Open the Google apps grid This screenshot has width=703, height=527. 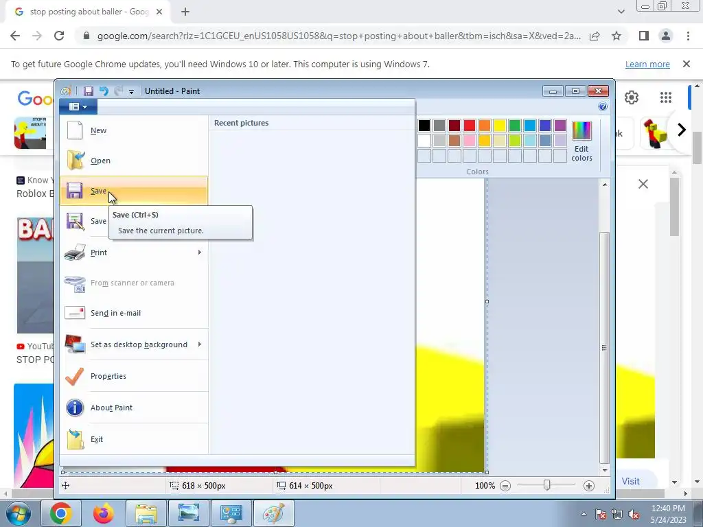(x=666, y=97)
